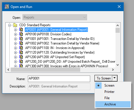Screen dimensions: 134x110
Task: Select AP1300 Invoices with Errors row
Action: [x=67, y=66]
